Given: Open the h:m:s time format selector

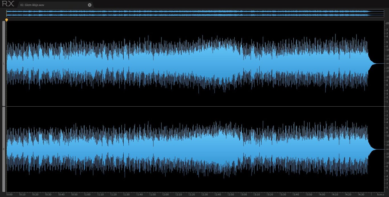Looking at the screenshot, I should (x=380, y=195).
